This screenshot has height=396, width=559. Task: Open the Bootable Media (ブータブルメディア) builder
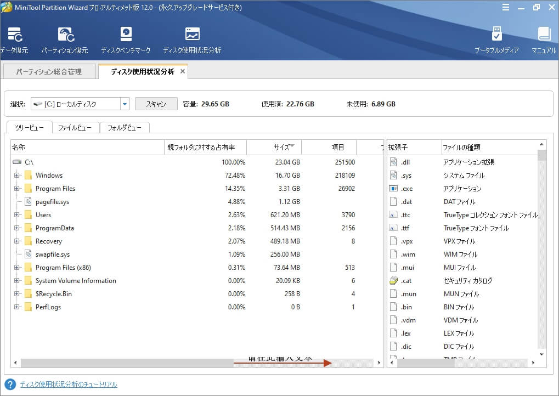496,40
